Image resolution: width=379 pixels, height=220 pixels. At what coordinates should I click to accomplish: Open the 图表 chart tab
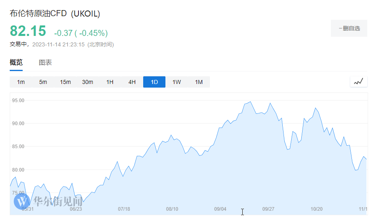45,63
